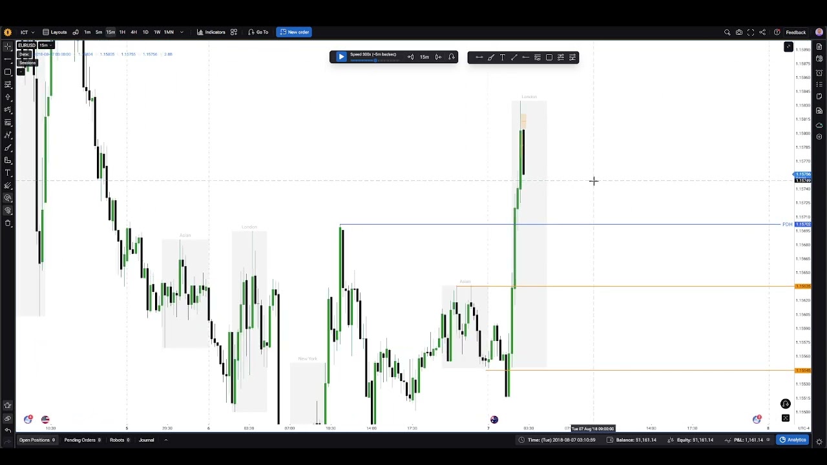Select the 4H timeframe
The image size is (827, 465).
click(x=134, y=32)
